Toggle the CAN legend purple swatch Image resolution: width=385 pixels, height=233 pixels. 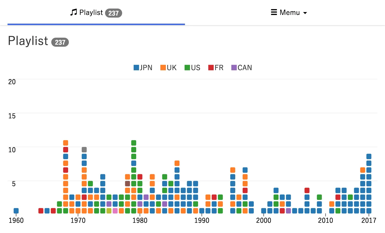click(x=234, y=68)
